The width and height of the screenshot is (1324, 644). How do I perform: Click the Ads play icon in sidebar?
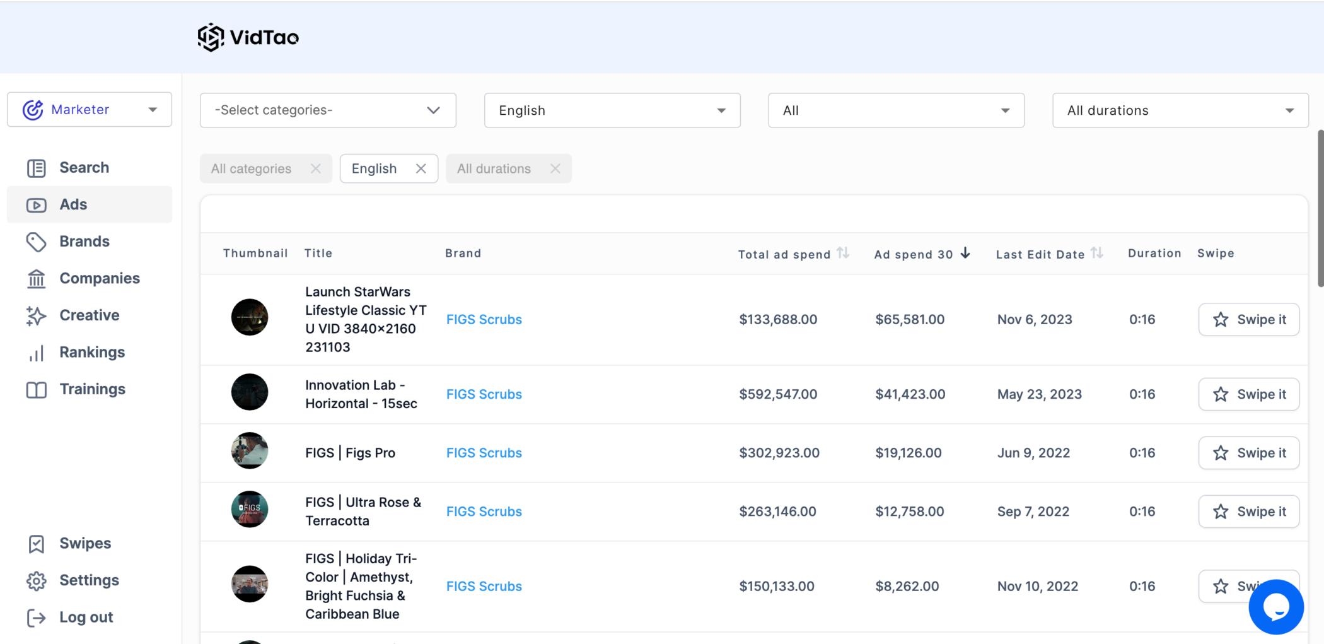coord(37,205)
